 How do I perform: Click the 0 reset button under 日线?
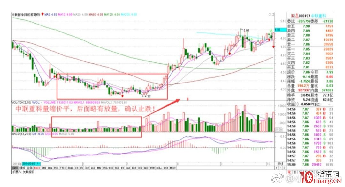[284, 168]
